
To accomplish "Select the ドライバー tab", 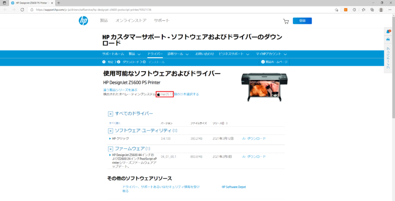I will click(155, 54).
